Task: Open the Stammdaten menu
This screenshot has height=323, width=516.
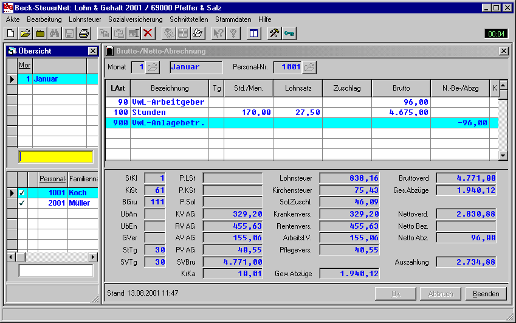Action: tap(233, 19)
